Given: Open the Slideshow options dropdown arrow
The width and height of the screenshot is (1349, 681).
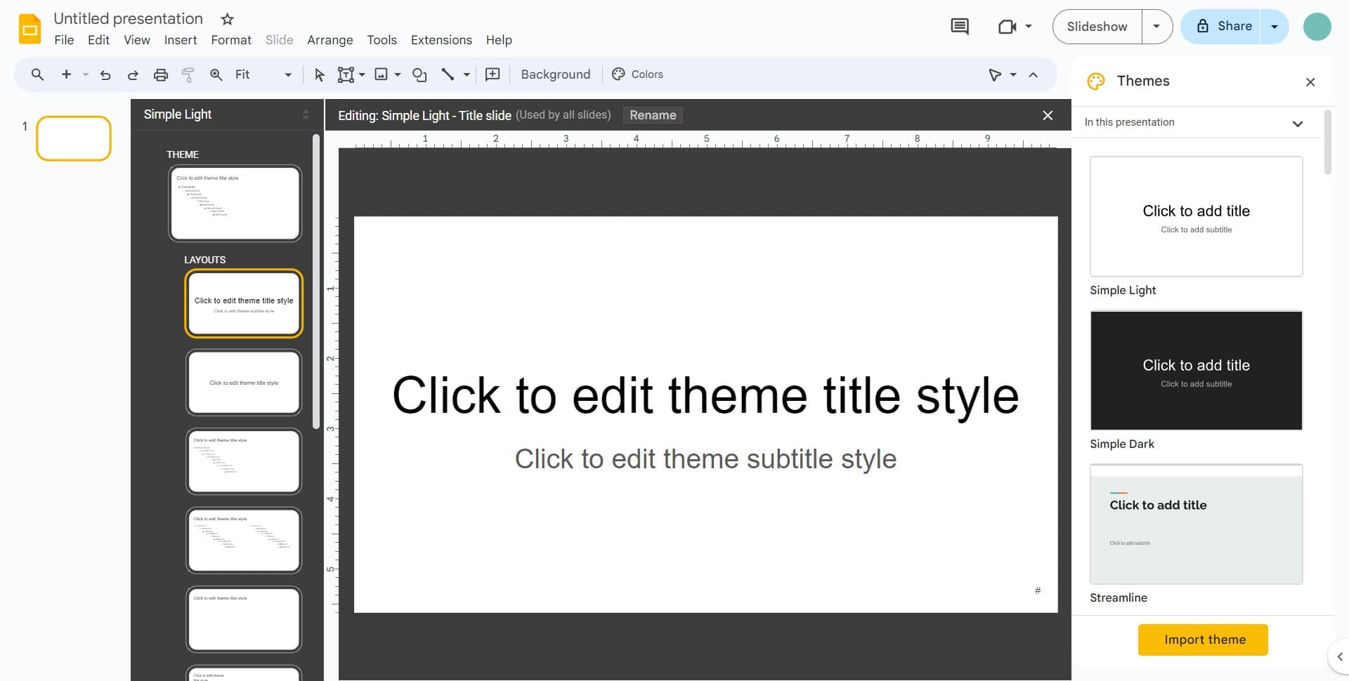Looking at the screenshot, I should (x=1156, y=27).
